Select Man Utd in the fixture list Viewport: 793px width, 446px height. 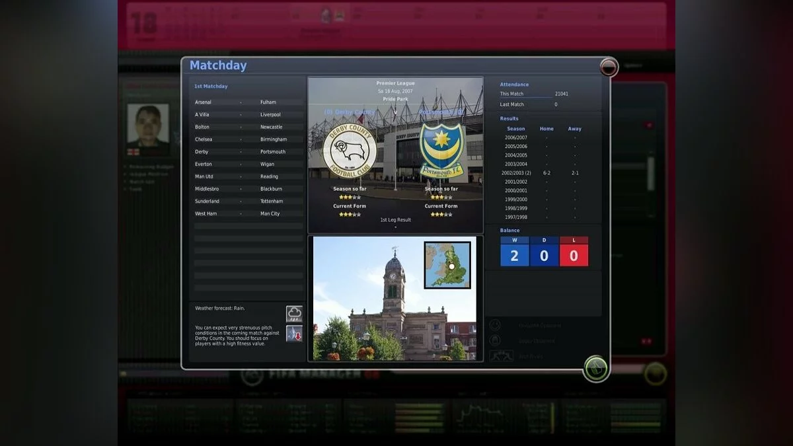pyautogui.click(x=204, y=176)
